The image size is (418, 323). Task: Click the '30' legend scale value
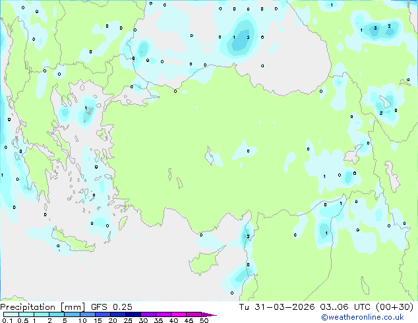click(143, 320)
